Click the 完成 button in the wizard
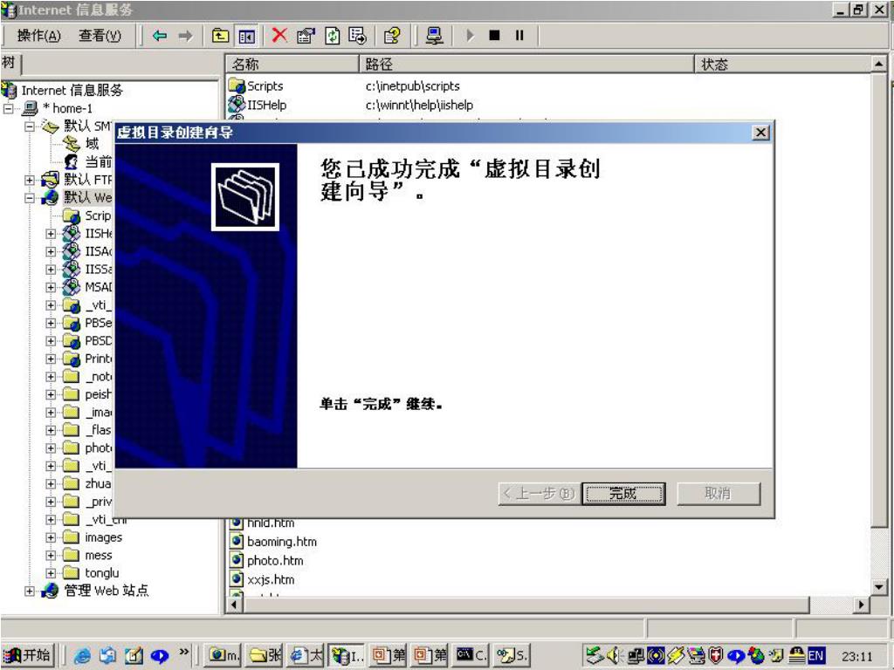Image resolution: width=894 pixels, height=670 pixels. [622, 494]
